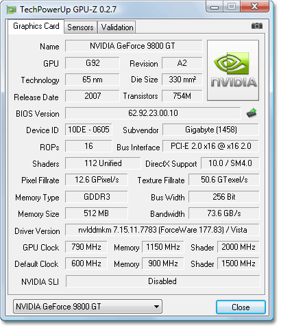281x328 pixels.
Task: Click the current Shader clock 2000 MHz
Action: (239, 247)
